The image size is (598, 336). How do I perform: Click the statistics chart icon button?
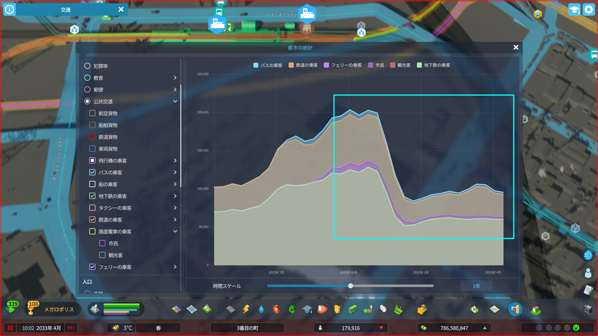tap(515, 309)
